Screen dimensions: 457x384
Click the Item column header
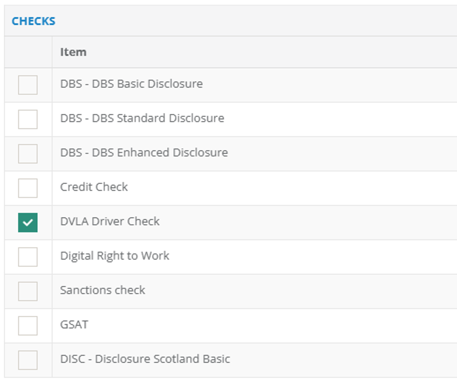(73, 52)
